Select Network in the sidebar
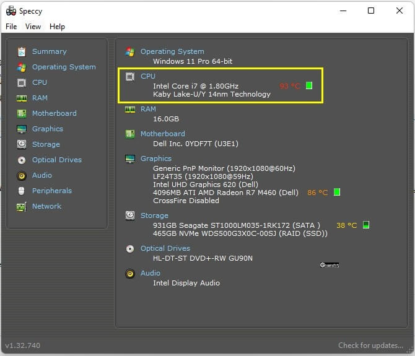The width and height of the screenshot is (415, 356). pos(46,206)
